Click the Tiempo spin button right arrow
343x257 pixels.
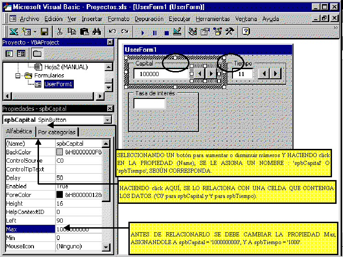(x=276, y=74)
